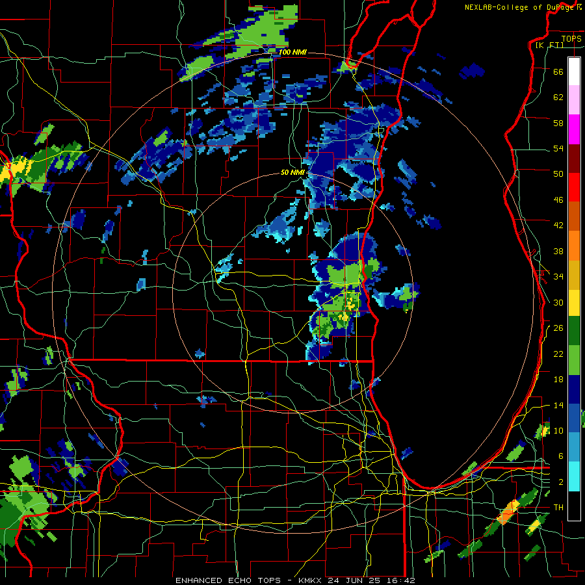Click the 34 legend scale value

coord(558,277)
